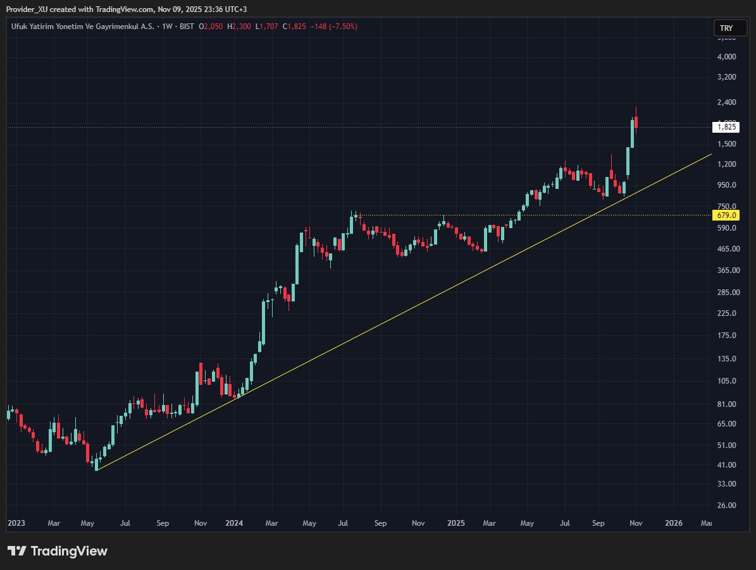Click the 33.00 price axis label
The height and width of the screenshot is (570, 756).
(x=727, y=484)
